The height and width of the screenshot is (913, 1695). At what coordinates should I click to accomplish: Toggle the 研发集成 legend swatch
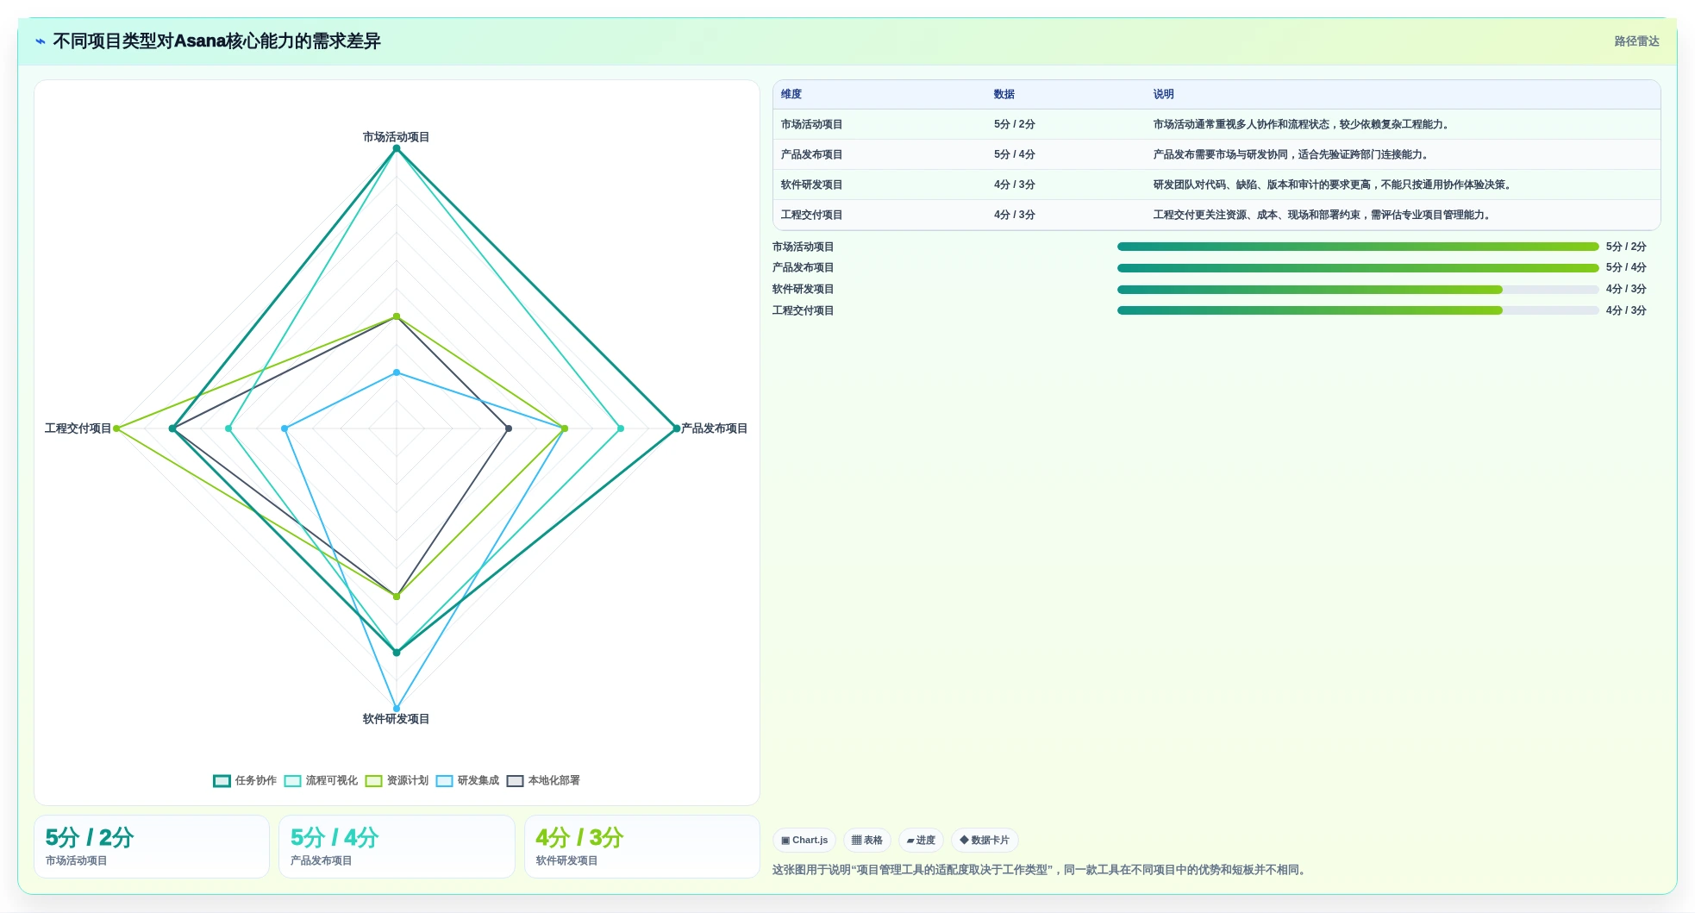click(x=444, y=781)
